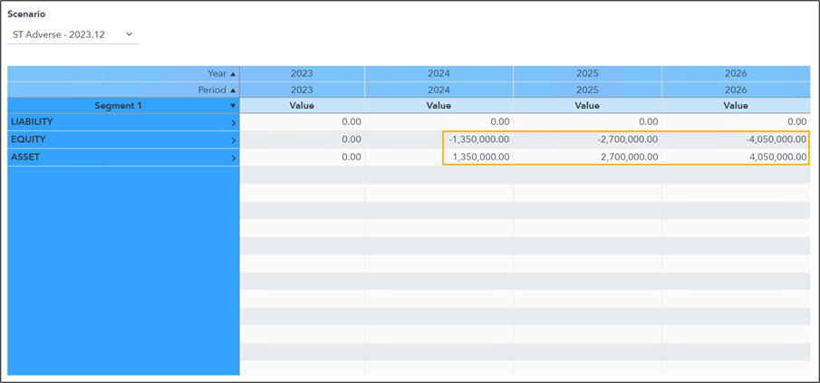Select ASSET 2023 cell 0.00
820x383 pixels.
click(303, 157)
